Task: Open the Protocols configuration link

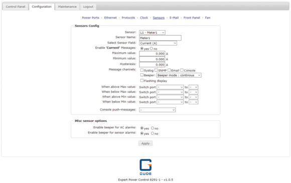Action: point(128,18)
